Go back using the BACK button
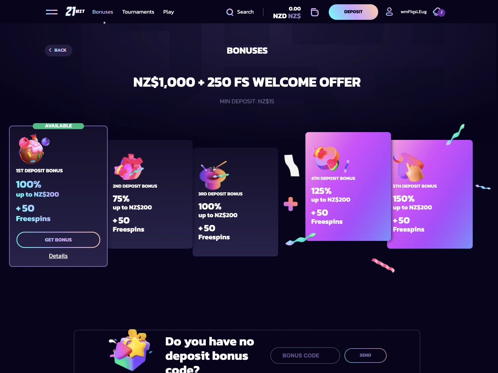Image resolution: width=498 pixels, height=373 pixels. coord(58,50)
